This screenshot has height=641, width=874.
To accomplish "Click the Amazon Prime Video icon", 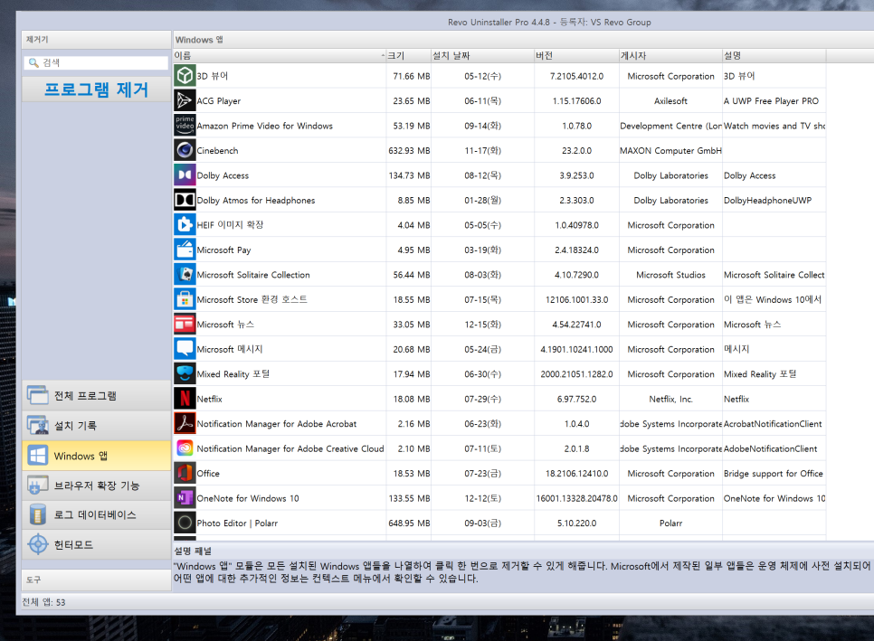I will [185, 126].
